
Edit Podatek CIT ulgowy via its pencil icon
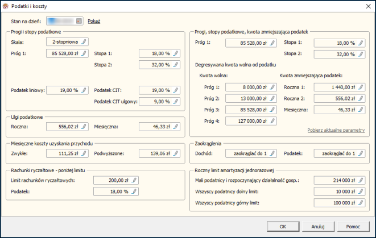point(176,102)
